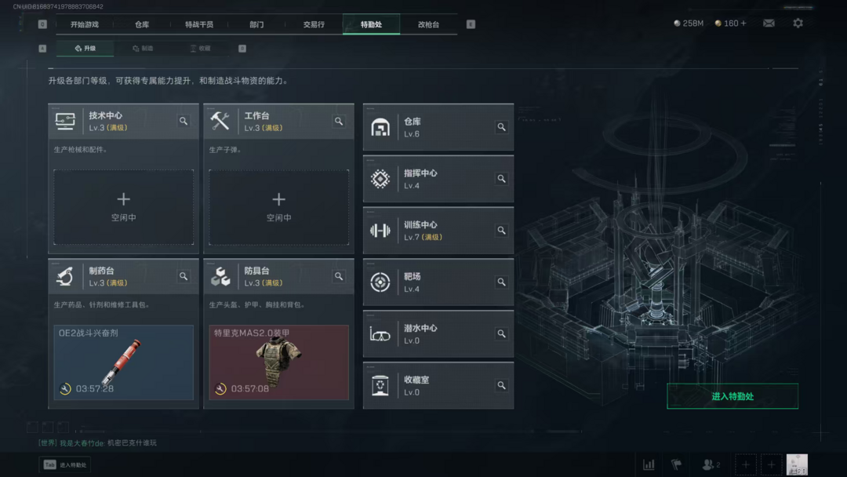This screenshot has height=477, width=847.
Task: View 防具台 details via magnifier icon
Action: coord(339,276)
